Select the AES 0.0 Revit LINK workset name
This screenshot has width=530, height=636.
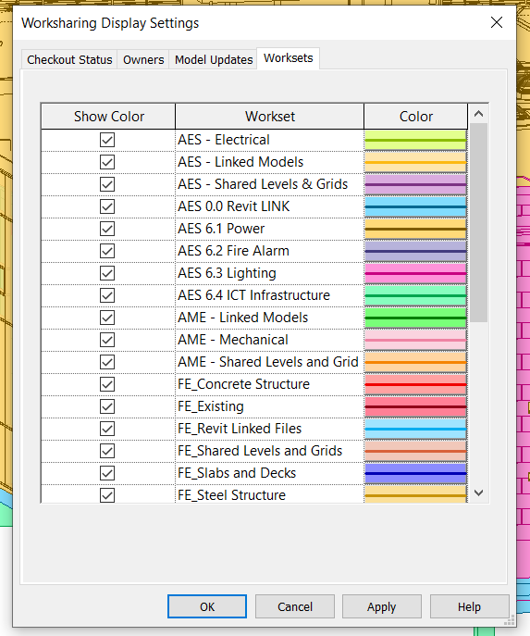tap(234, 206)
